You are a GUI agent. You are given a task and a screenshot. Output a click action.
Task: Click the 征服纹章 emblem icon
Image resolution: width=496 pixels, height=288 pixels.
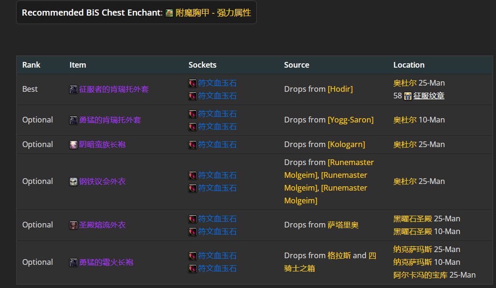(x=408, y=96)
